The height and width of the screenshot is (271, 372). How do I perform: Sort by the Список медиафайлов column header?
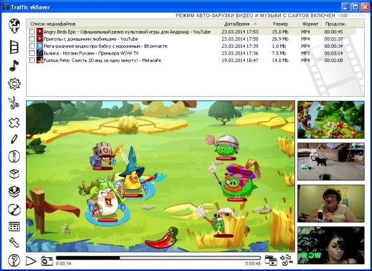[122, 24]
